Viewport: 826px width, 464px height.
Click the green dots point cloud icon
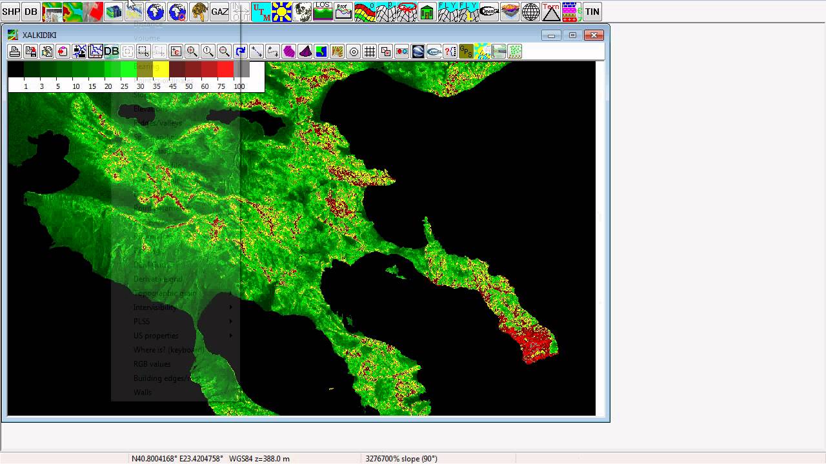pos(514,52)
